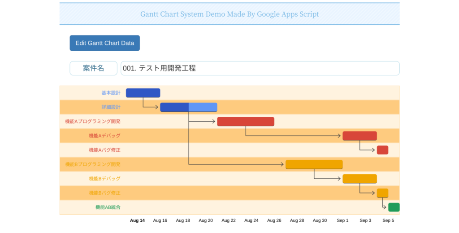Click the orange 機能Bデバッグ task bar
Viewport: 459px width, 233px height.
pos(359,179)
